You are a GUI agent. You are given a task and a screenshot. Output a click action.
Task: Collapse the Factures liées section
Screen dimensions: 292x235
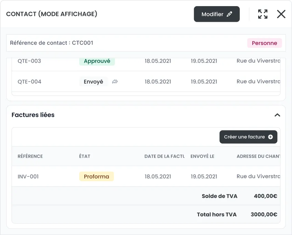tap(277, 115)
